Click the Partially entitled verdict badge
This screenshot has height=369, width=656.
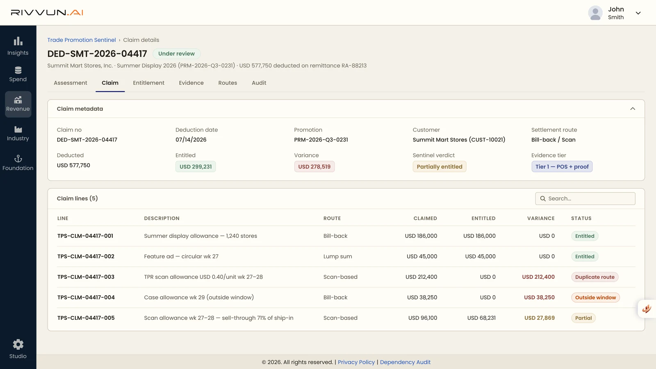point(440,166)
